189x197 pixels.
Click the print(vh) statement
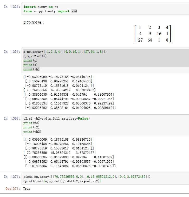tap(29, 69)
